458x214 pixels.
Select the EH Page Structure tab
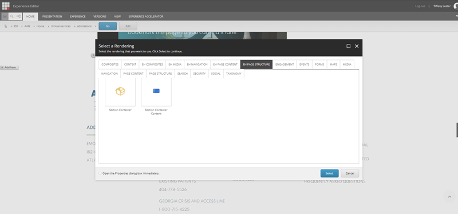(256, 64)
